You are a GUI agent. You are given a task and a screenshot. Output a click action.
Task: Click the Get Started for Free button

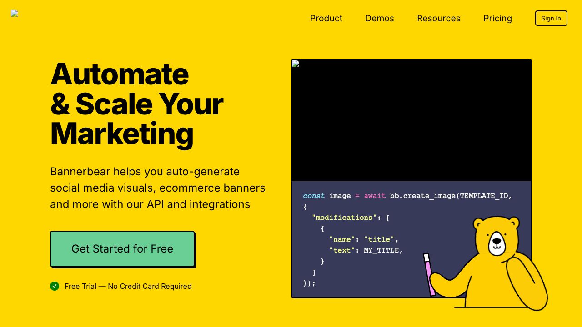click(122, 249)
